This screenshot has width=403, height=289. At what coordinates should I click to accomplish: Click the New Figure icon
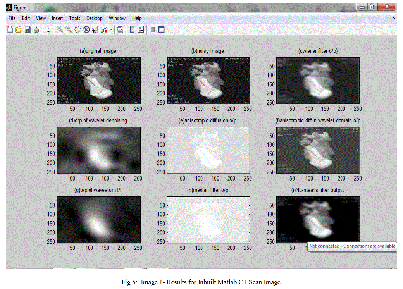(10, 29)
